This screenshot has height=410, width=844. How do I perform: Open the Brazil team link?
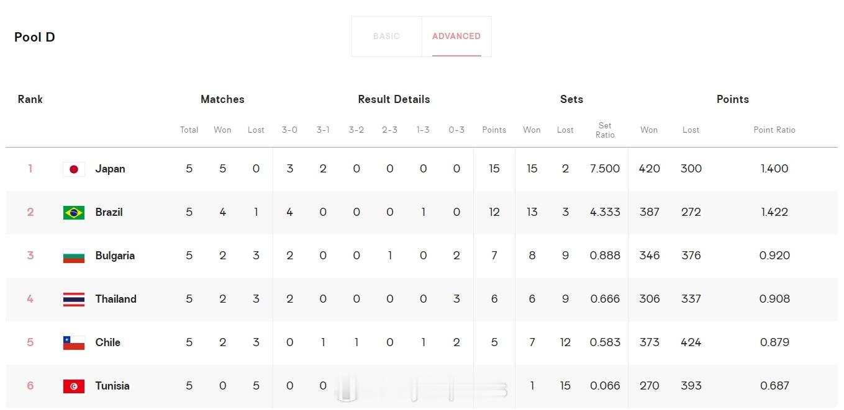click(x=109, y=212)
